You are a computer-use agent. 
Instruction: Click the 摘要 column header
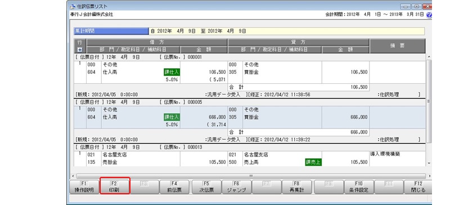click(x=397, y=46)
